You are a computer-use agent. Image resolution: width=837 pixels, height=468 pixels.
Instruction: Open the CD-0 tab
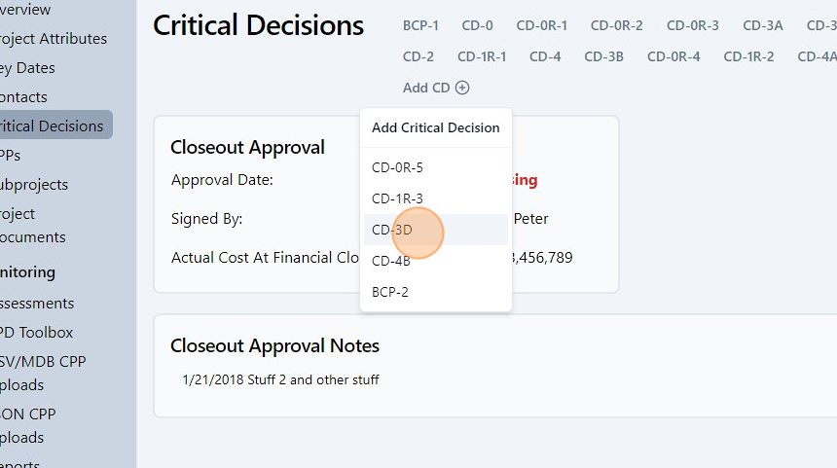(477, 25)
